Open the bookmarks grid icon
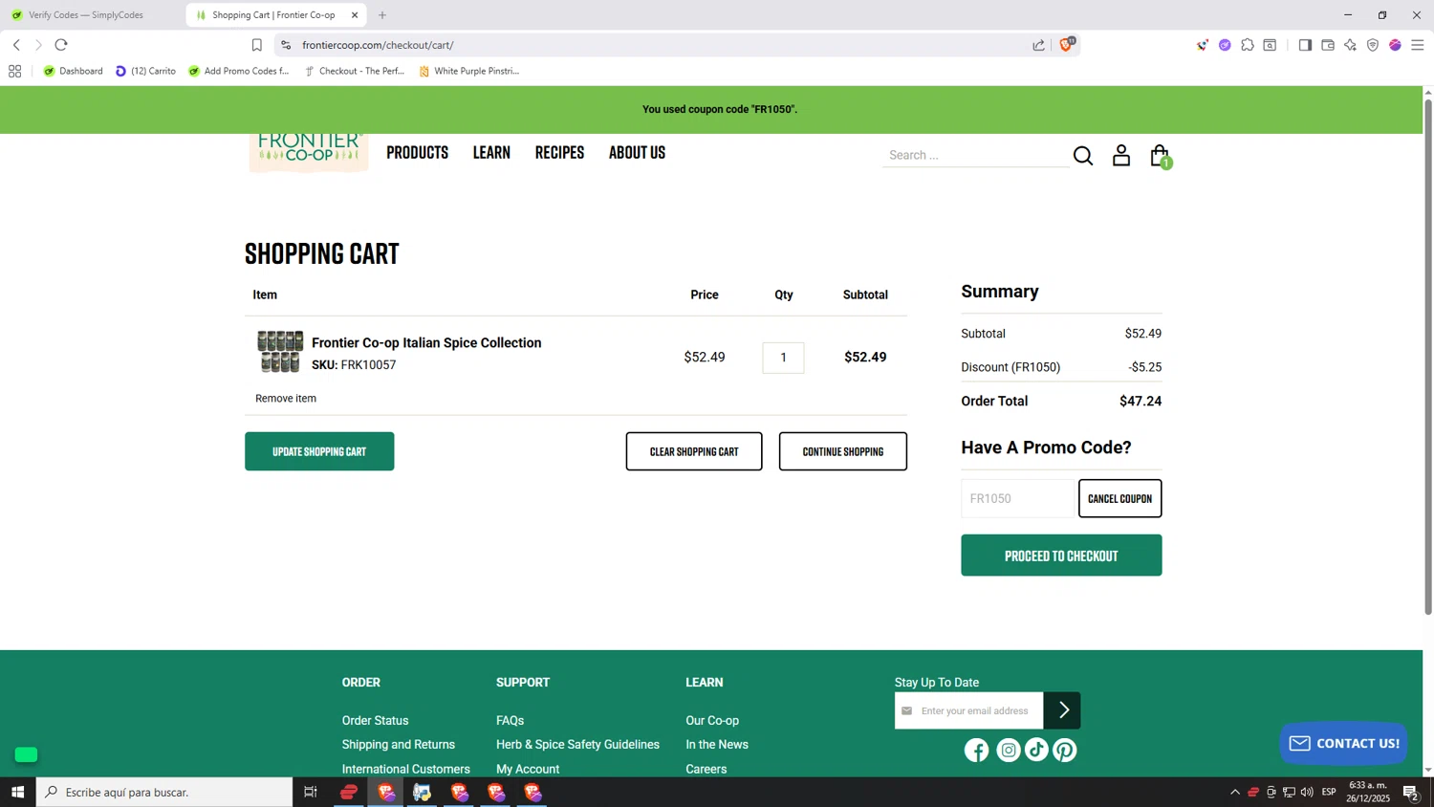Screen dimensions: 1434x807 click(15, 71)
